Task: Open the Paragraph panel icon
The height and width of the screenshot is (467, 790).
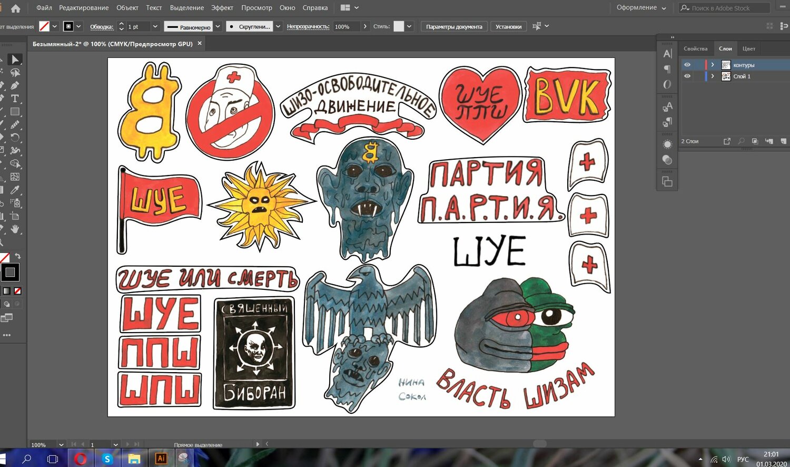Action: (667, 69)
